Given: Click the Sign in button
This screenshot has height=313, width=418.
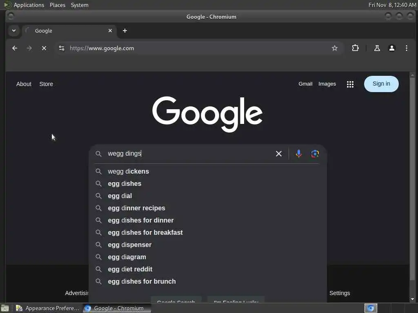Looking at the screenshot, I should point(381,84).
